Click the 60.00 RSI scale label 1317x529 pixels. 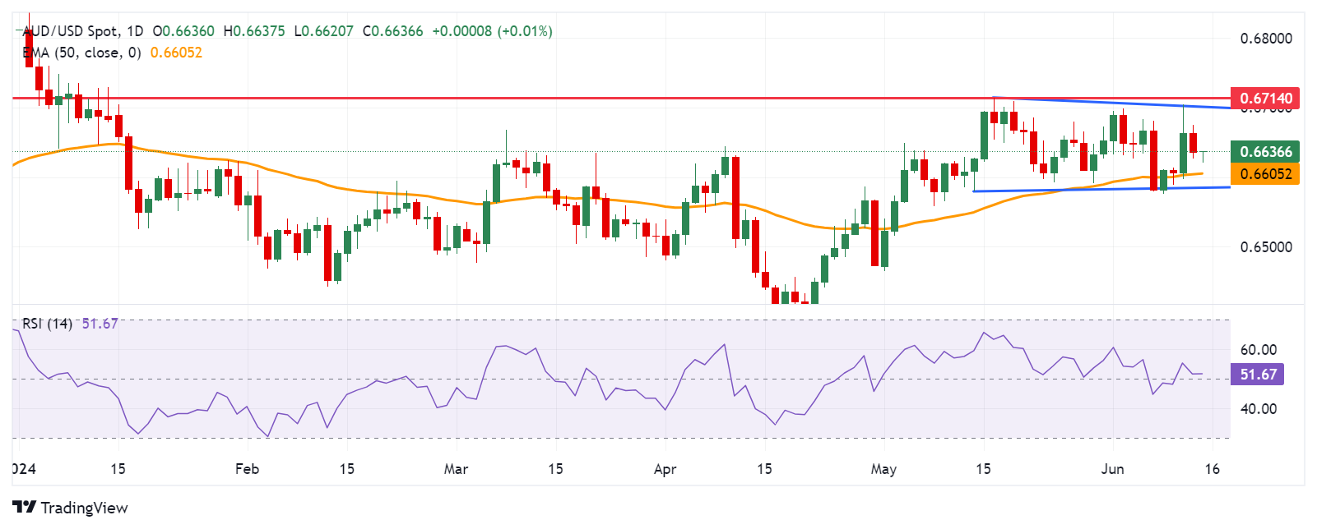click(1259, 350)
